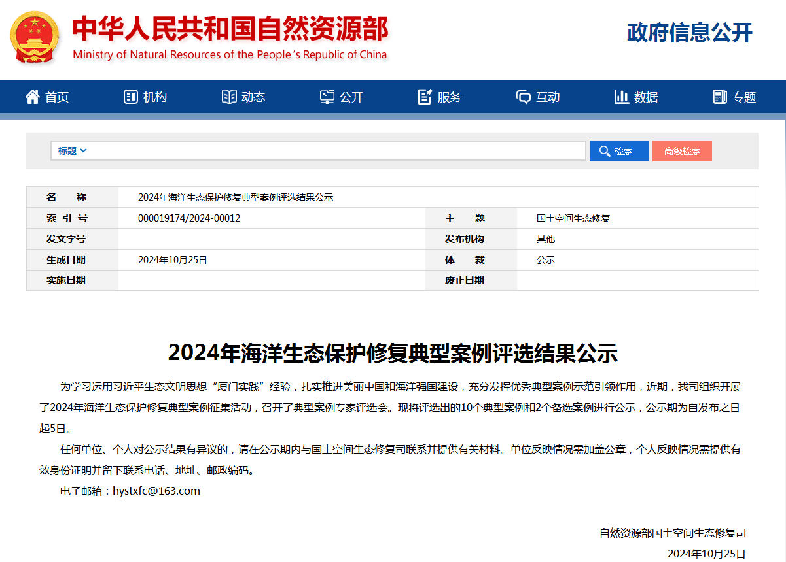Screen dimensions: 786x562
Task: Click the speech-bubble icon for 互动
Action: coord(523,97)
